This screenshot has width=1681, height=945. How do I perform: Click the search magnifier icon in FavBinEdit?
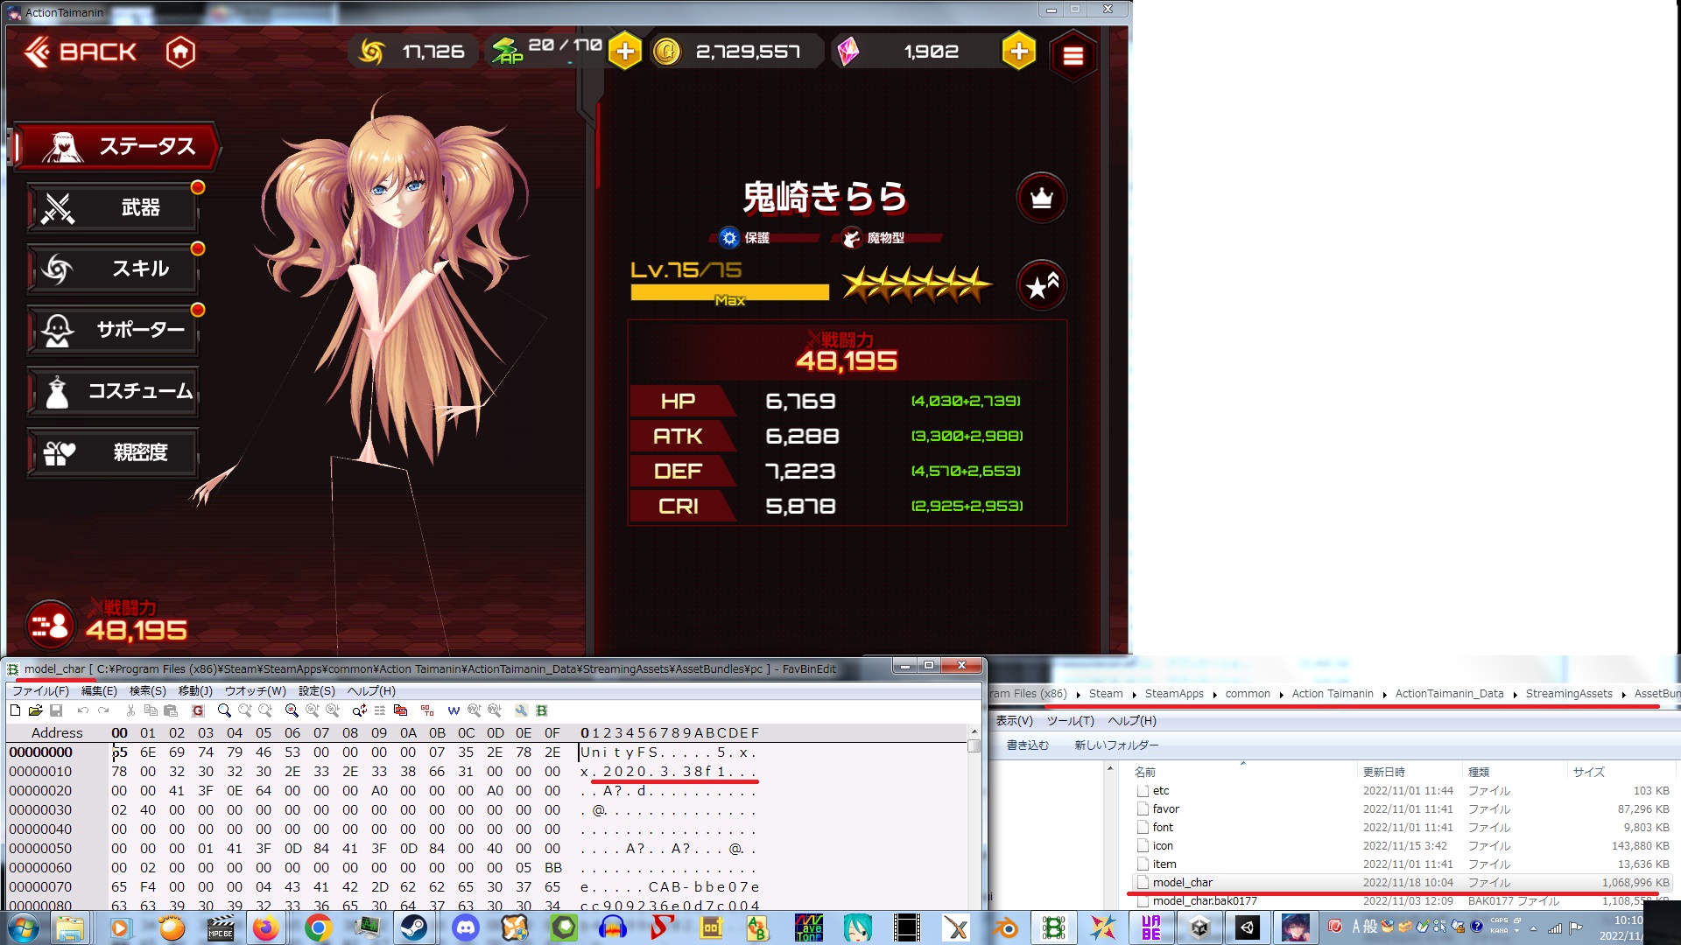coord(224,710)
